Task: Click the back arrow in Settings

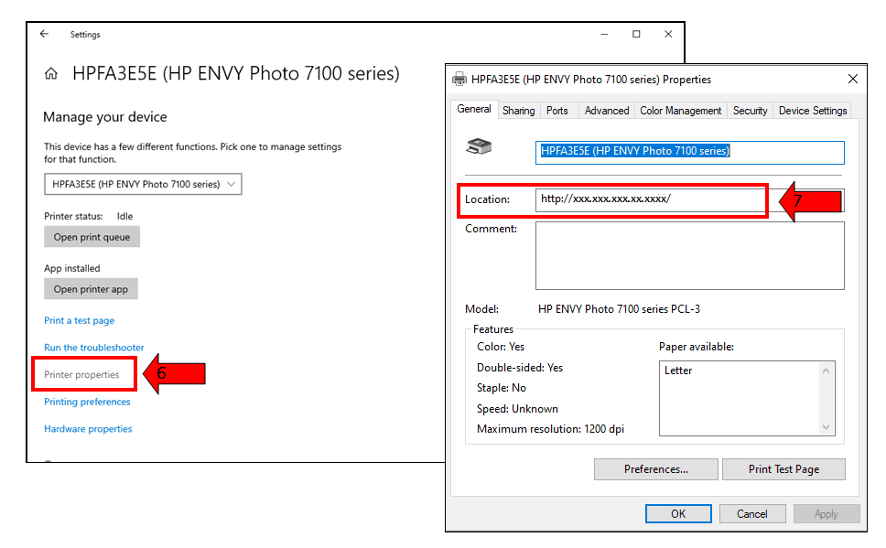Action: [x=44, y=34]
